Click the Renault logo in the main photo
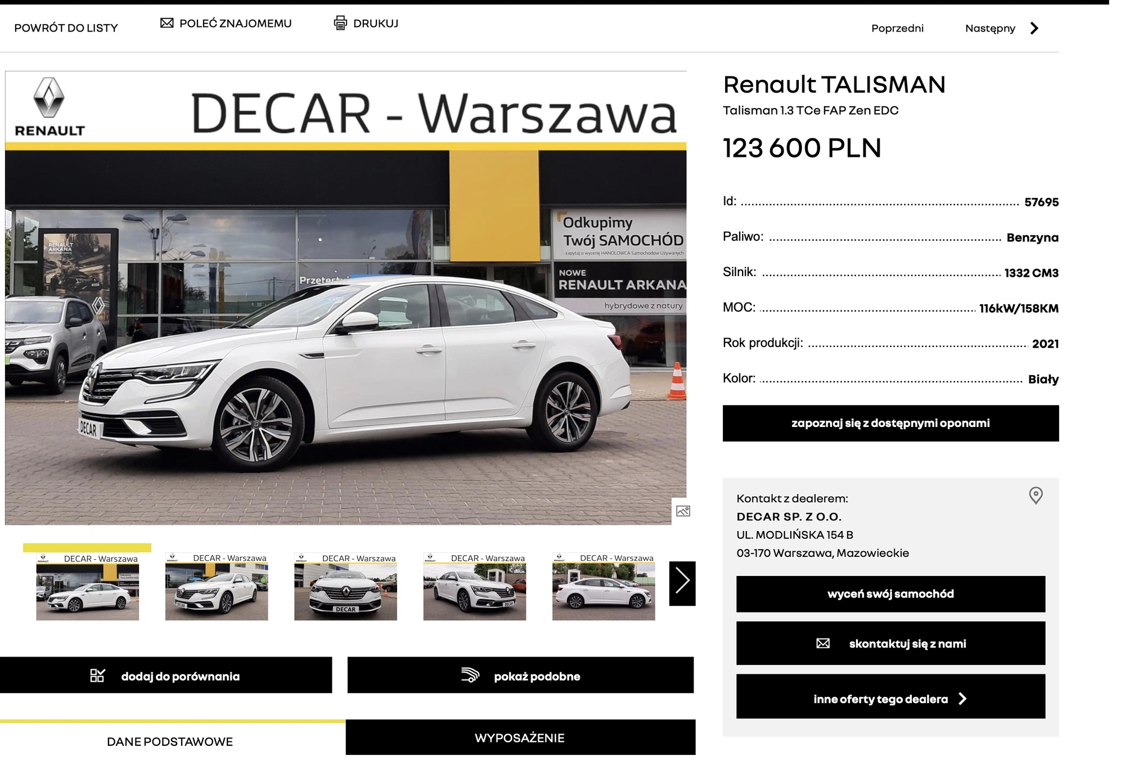The width and height of the screenshot is (1125, 774). click(49, 107)
